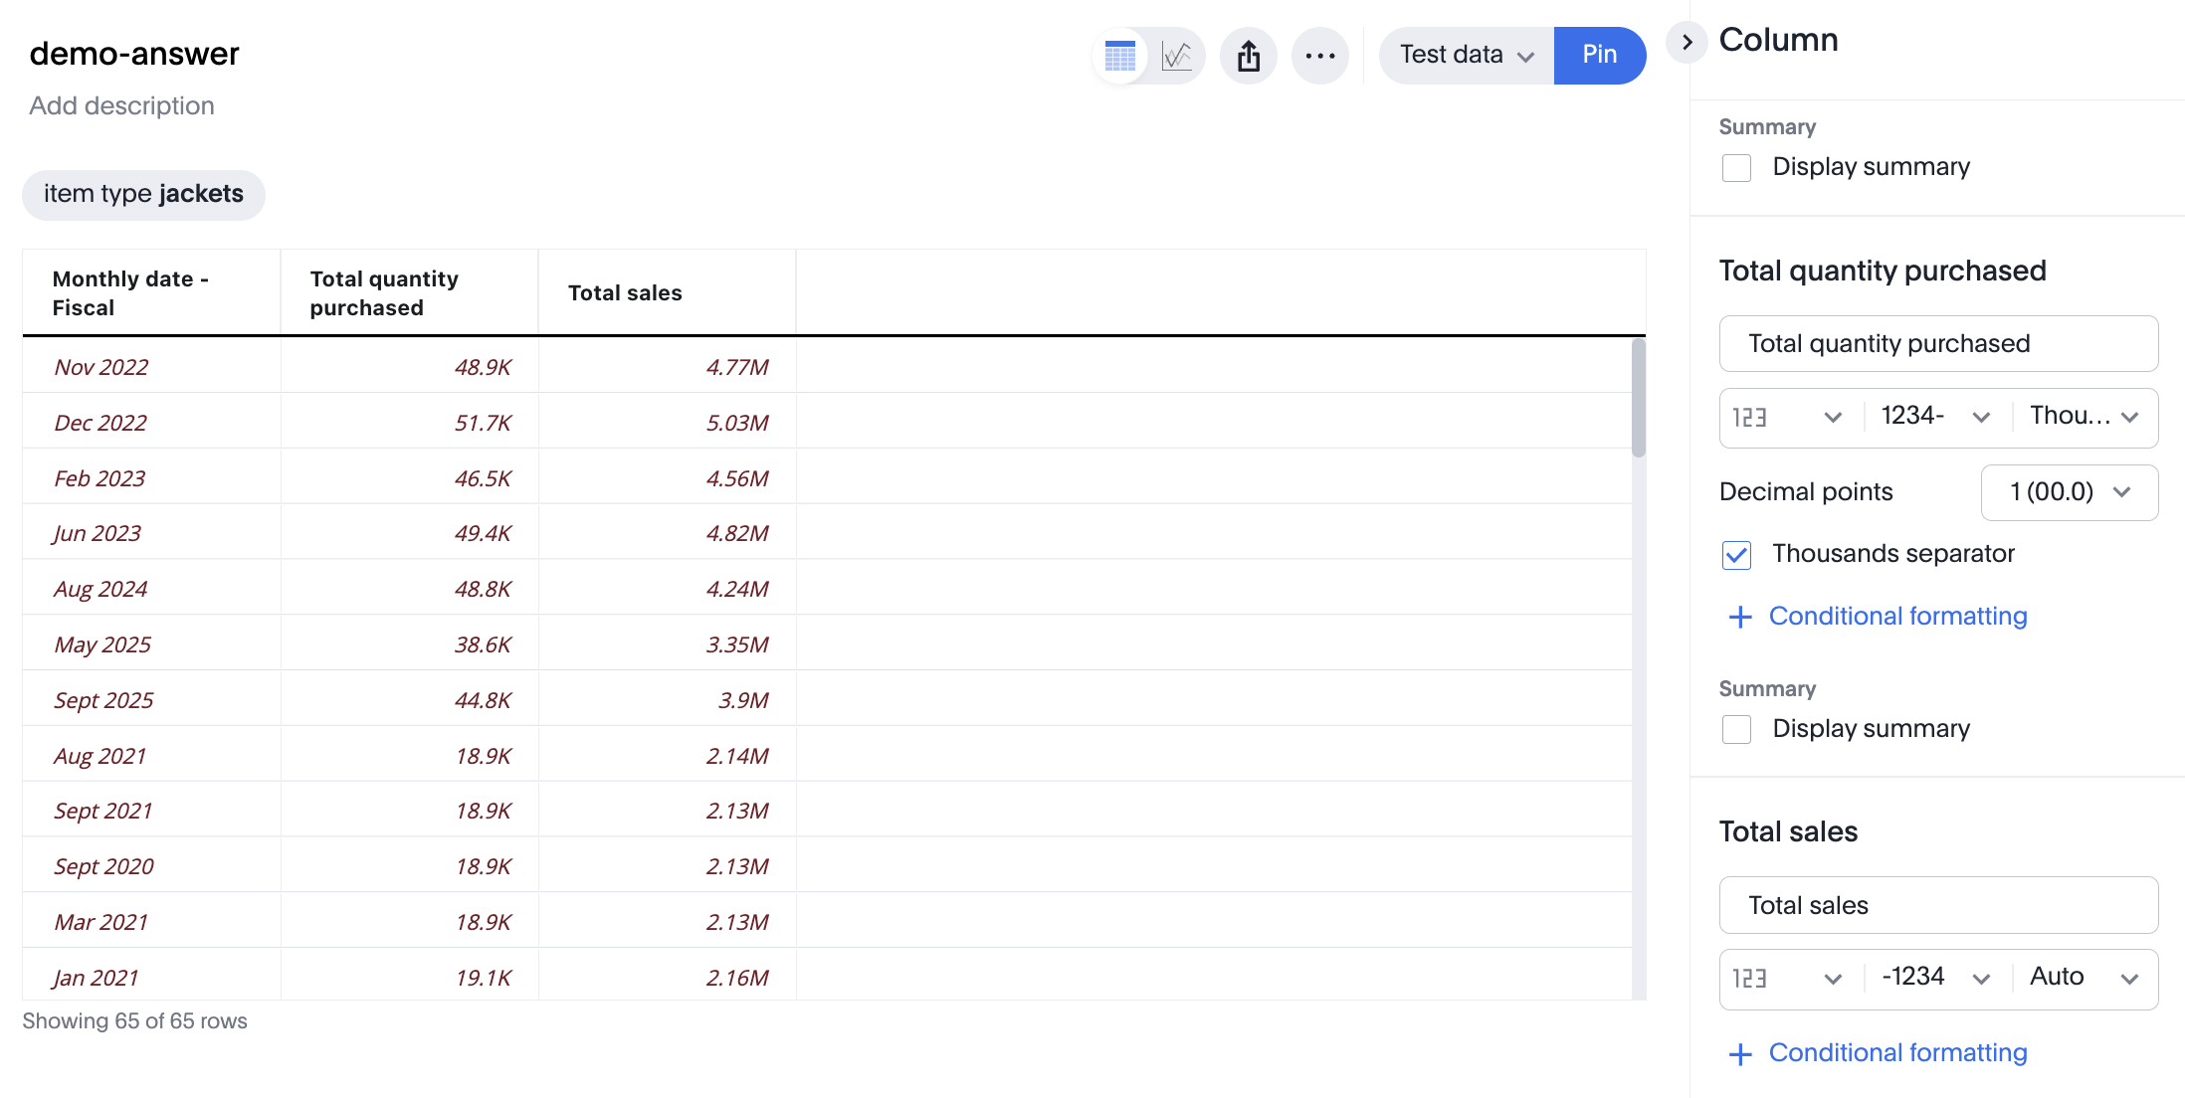Click the item type jackets filter chip
The width and height of the screenshot is (2185, 1098).
(143, 194)
